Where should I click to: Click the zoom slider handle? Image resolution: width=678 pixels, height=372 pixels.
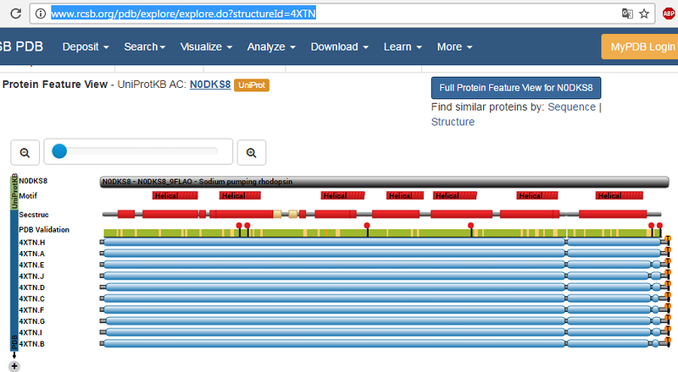(x=58, y=152)
